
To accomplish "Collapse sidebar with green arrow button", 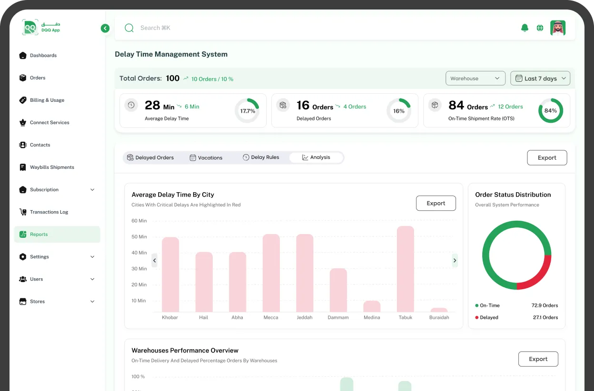I will click(x=105, y=29).
